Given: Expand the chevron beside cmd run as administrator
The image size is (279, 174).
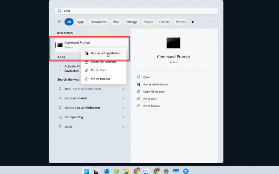Looking at the screenshot, I should point(123,108).
